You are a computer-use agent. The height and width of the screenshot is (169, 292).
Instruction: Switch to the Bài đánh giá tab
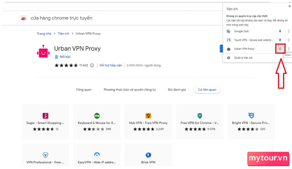tap(177, 90)
